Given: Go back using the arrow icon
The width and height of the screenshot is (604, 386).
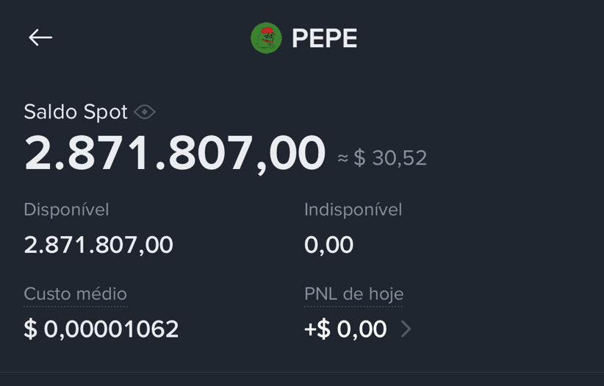Looking at the screenshot, I should point(40,37).
